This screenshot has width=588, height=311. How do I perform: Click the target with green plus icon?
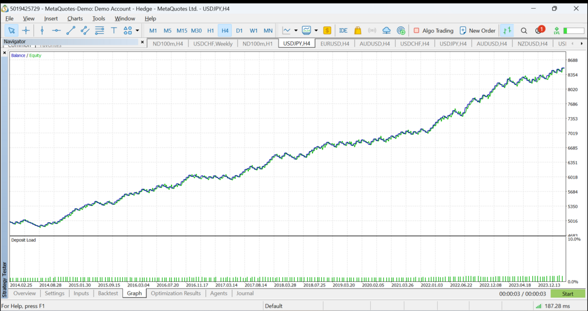401,31
